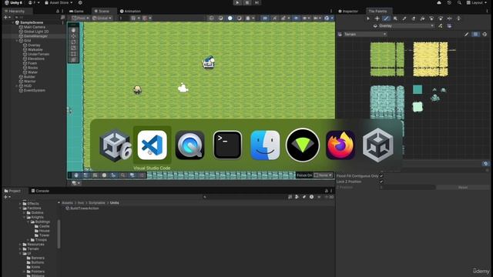Select the Move tool in Tile Palette toolbar
The height and width of the screenshot is (277, 493).
coord(377,18)
